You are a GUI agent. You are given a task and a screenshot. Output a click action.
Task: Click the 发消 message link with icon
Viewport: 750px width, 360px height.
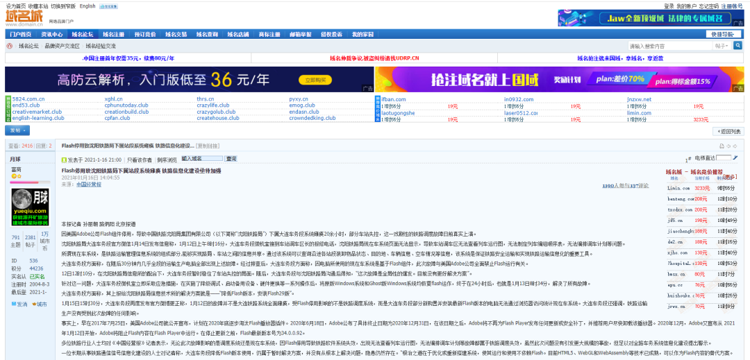coord(19,304)
